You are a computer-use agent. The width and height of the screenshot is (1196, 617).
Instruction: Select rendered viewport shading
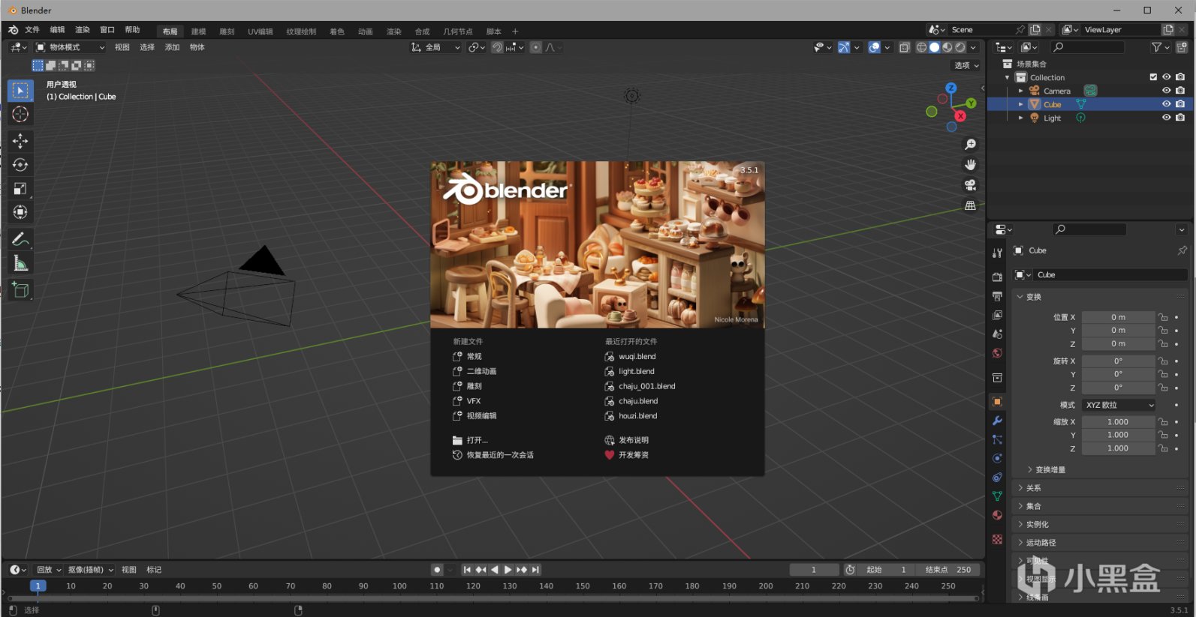960,47
